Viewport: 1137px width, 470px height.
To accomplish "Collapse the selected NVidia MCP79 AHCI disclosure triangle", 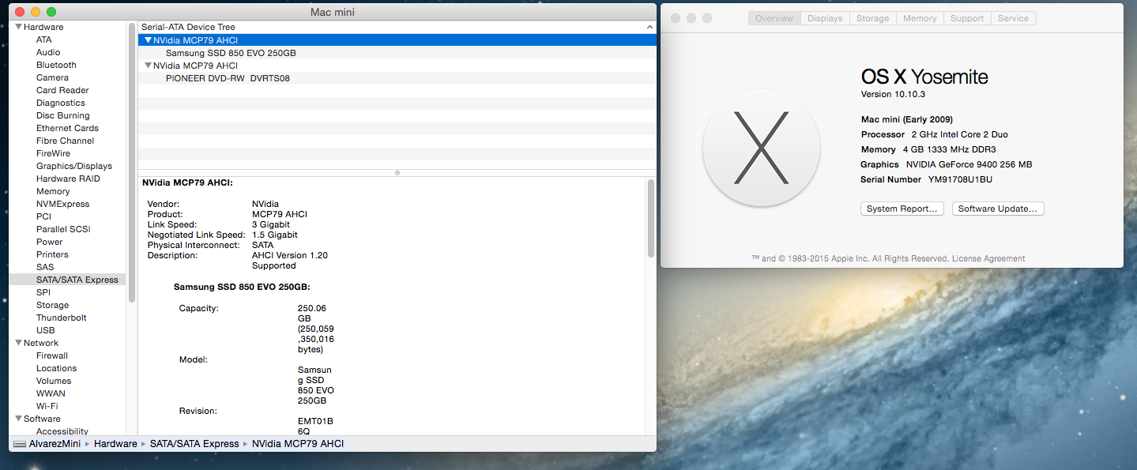I will click(148, 39).
